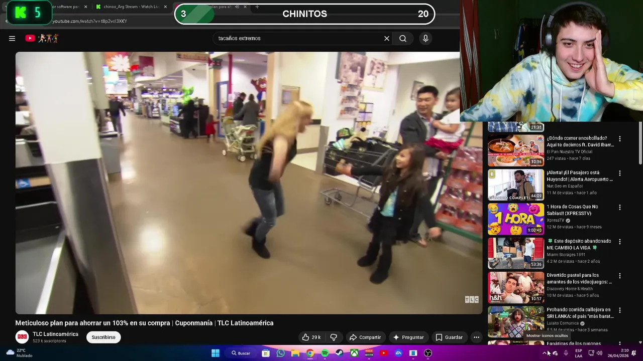
Task: Click the Compartir share button
Action: pos(365,337)
